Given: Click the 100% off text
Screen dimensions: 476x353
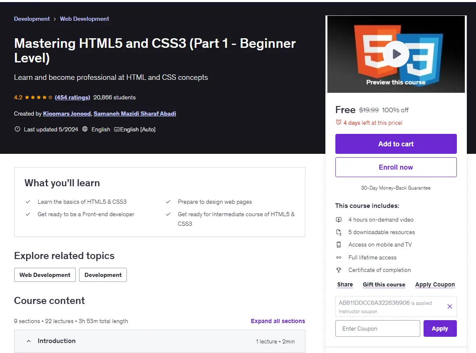Looking at the screenshot, I should coord(395,110).
